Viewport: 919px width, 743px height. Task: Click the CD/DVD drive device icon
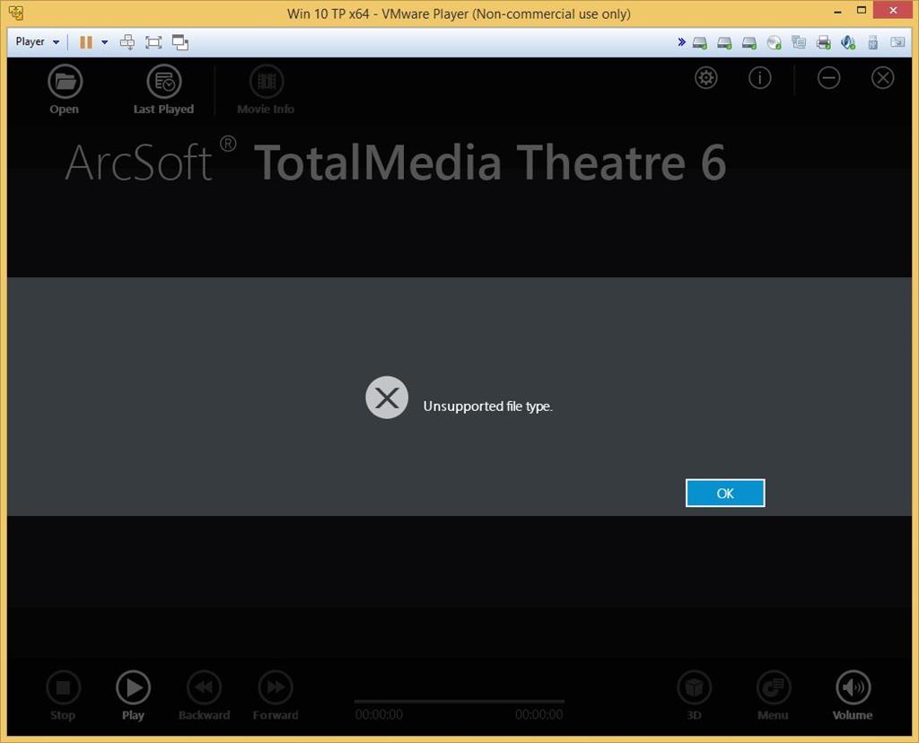775,42
